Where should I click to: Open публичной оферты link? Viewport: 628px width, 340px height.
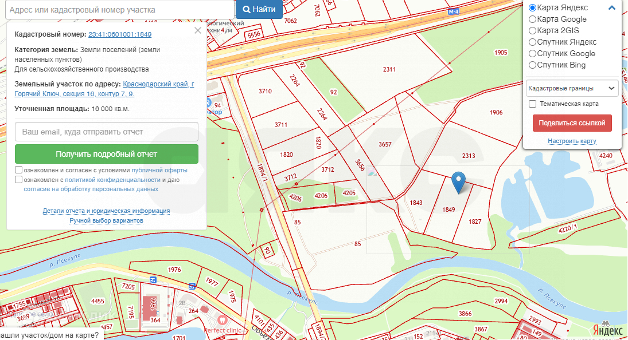[x=159, y=170]
